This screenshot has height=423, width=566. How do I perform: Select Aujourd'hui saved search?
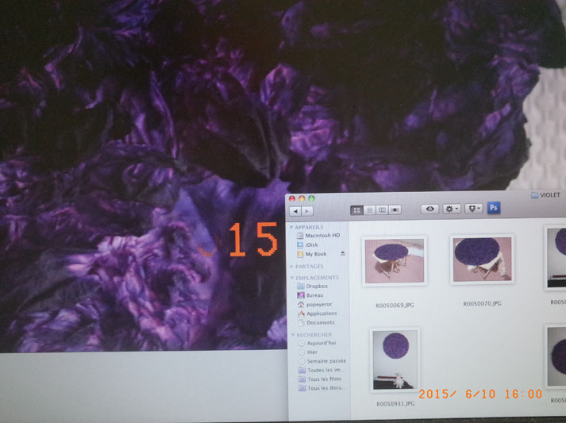click(318, 343)
